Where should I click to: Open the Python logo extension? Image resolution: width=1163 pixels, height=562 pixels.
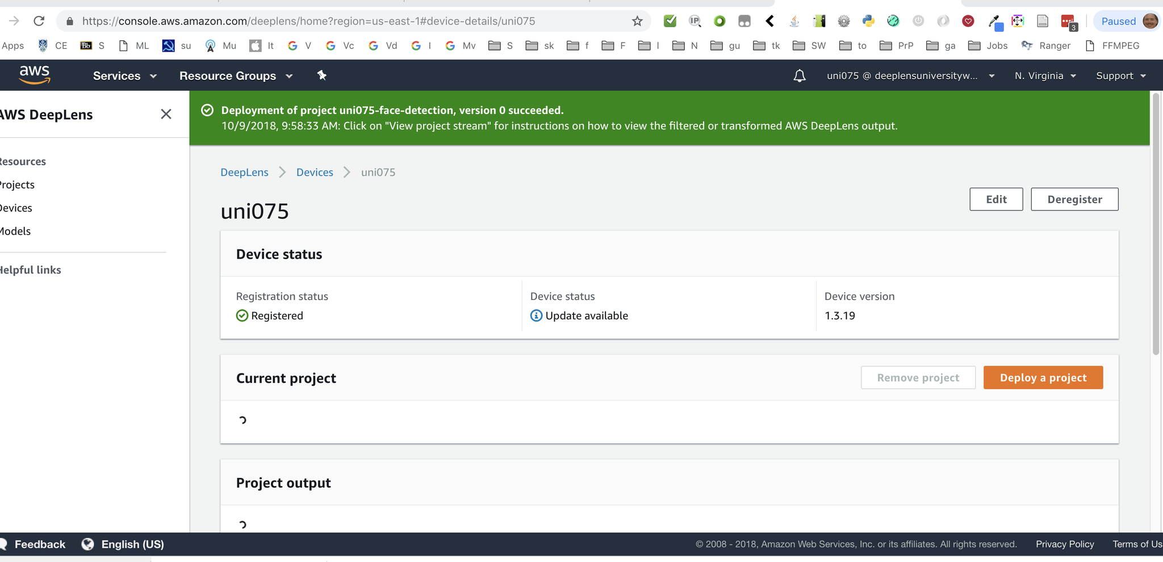click(868, 21)
